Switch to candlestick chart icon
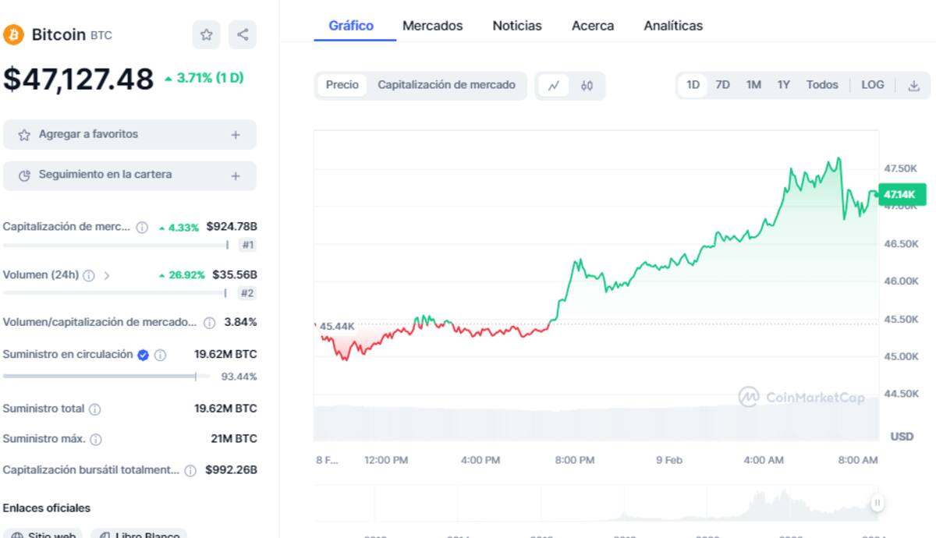 click(x=587, y=86)
